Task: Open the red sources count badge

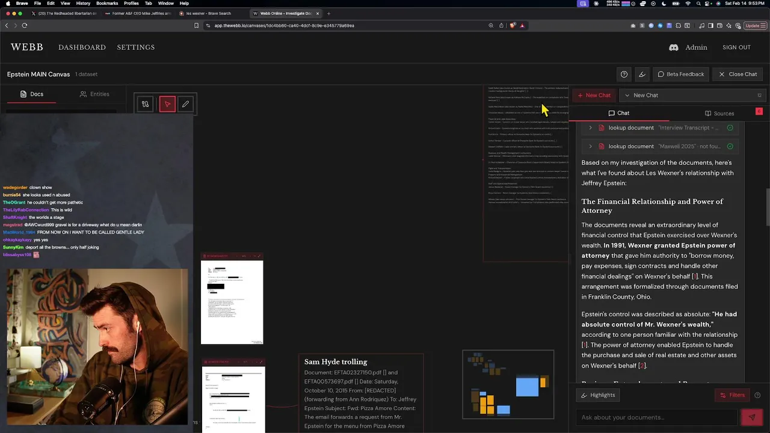Action: [759, 111]
